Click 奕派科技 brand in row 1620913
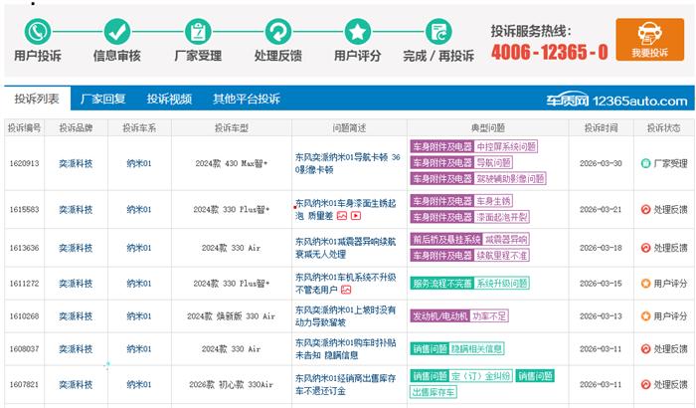The width and height of the screenshot is (696, 408). (x=76, y=163)
